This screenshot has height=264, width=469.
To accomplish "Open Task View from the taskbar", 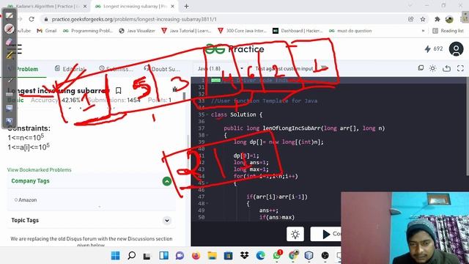I will (147, 256).
